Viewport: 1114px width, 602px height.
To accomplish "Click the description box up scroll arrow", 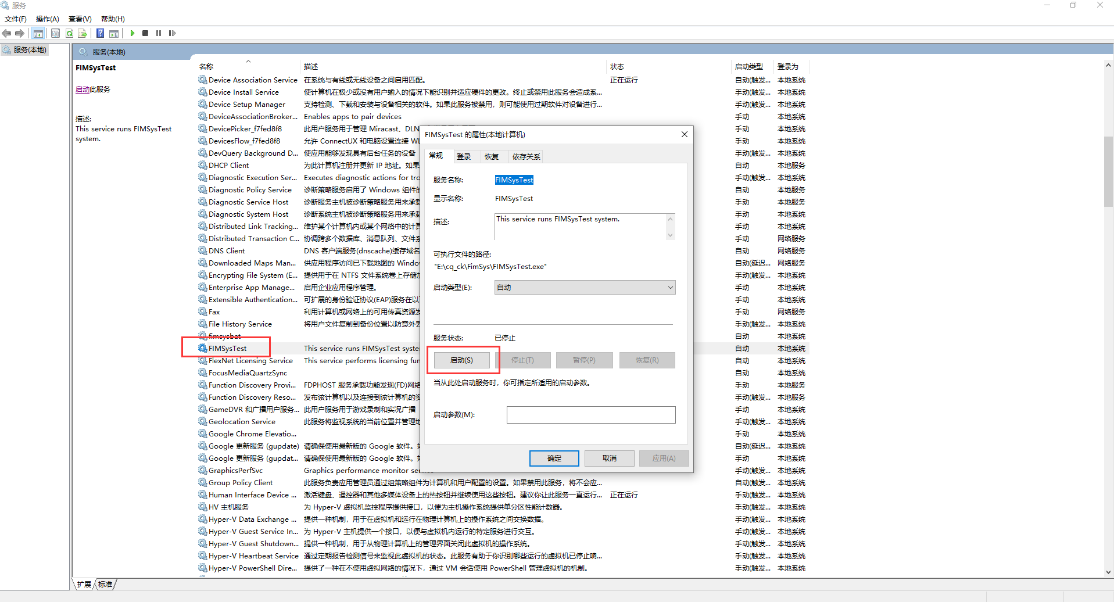I will (671, 219).
